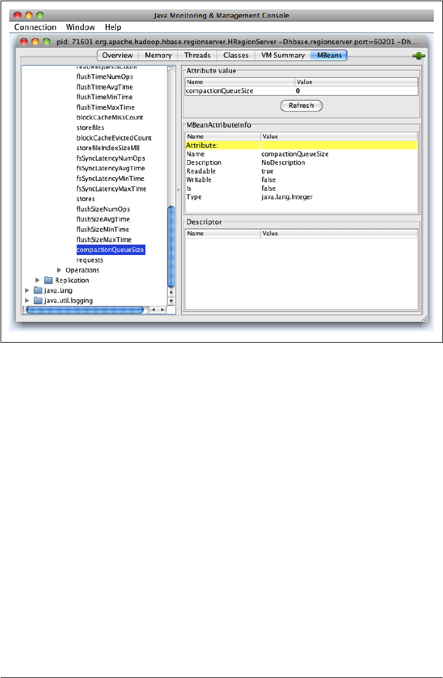Image resolution: width=443 pixels, height=678 pixels.
Task: Click the window resize grip corner
Action: [x=425, y=318]
